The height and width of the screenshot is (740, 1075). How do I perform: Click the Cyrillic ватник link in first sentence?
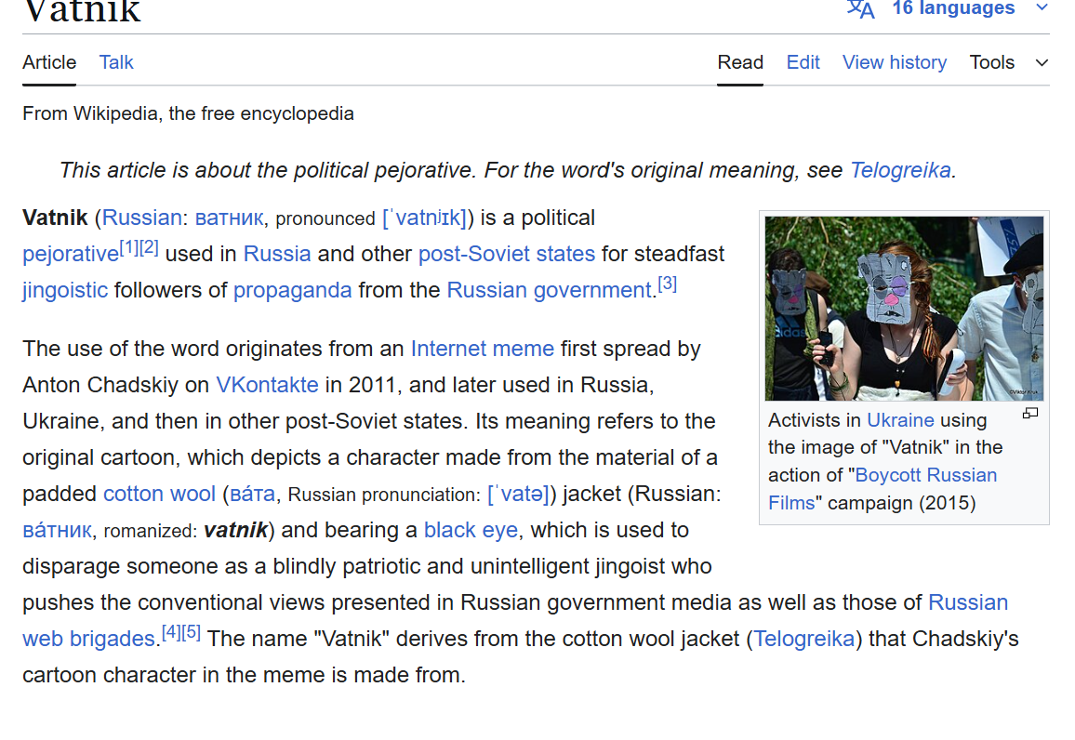pos(229,218)
